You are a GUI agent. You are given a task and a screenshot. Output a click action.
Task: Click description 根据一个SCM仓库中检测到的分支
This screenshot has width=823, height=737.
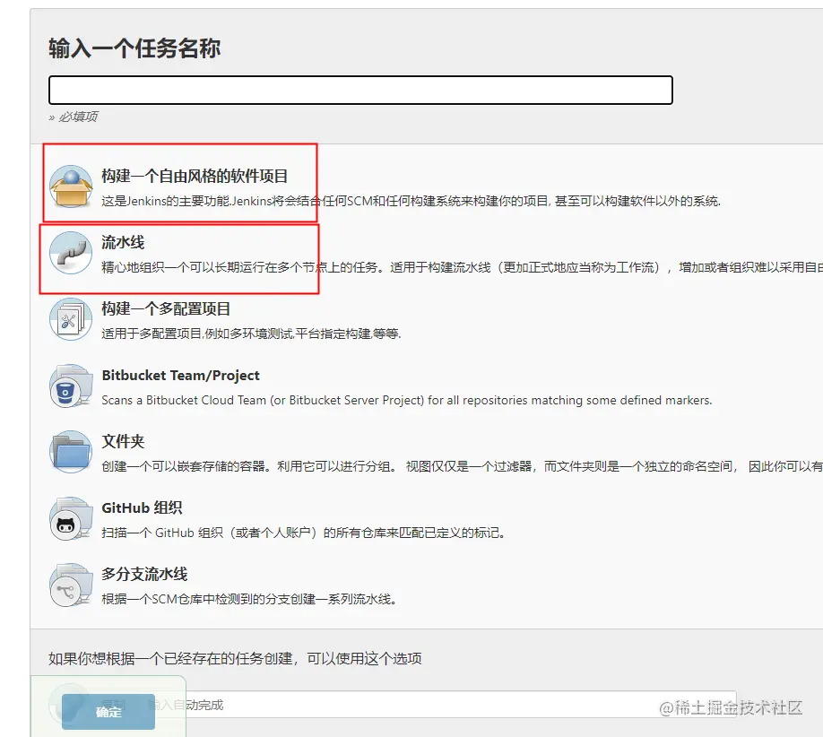pyautogui.click(x=249, y=599)
